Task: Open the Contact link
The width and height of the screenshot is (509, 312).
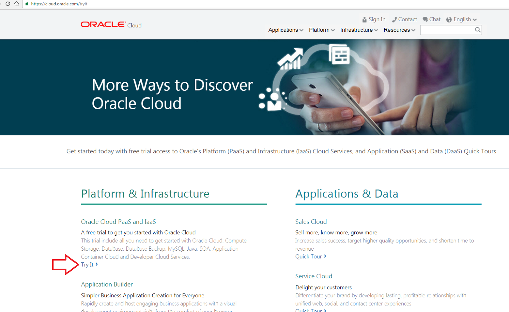Action: click(x=408, y=19)
